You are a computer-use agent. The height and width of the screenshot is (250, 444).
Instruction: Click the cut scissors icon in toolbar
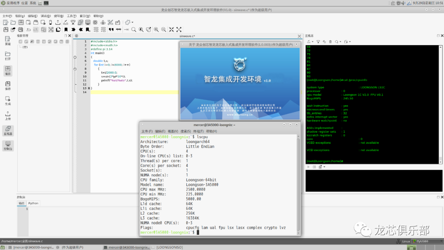pyautogui.click(x=51, y=30)
